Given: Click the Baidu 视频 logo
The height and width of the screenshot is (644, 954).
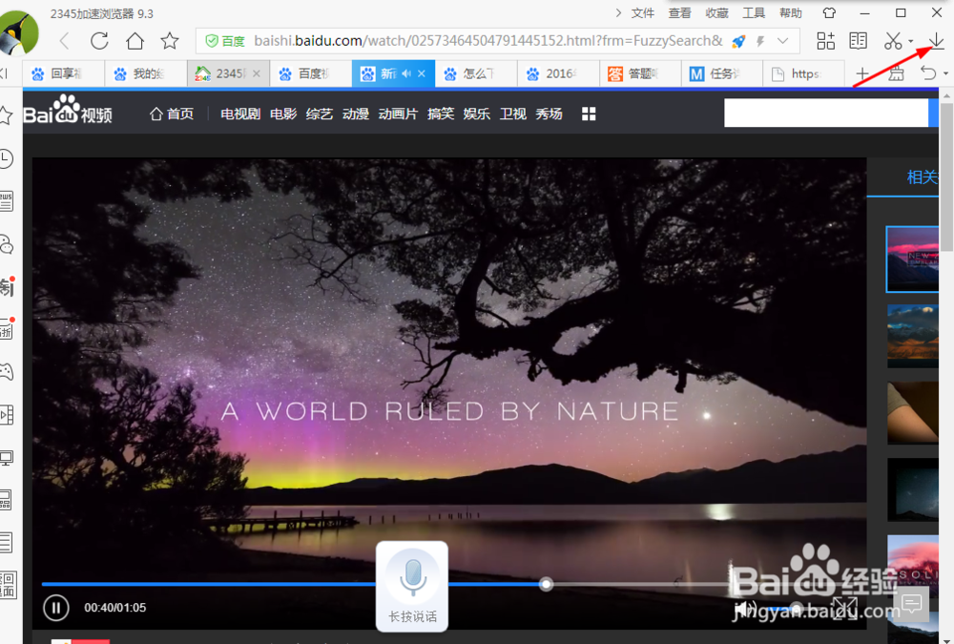Looking at the screenshot, I should pyautogui.click(x=68, y=110).
